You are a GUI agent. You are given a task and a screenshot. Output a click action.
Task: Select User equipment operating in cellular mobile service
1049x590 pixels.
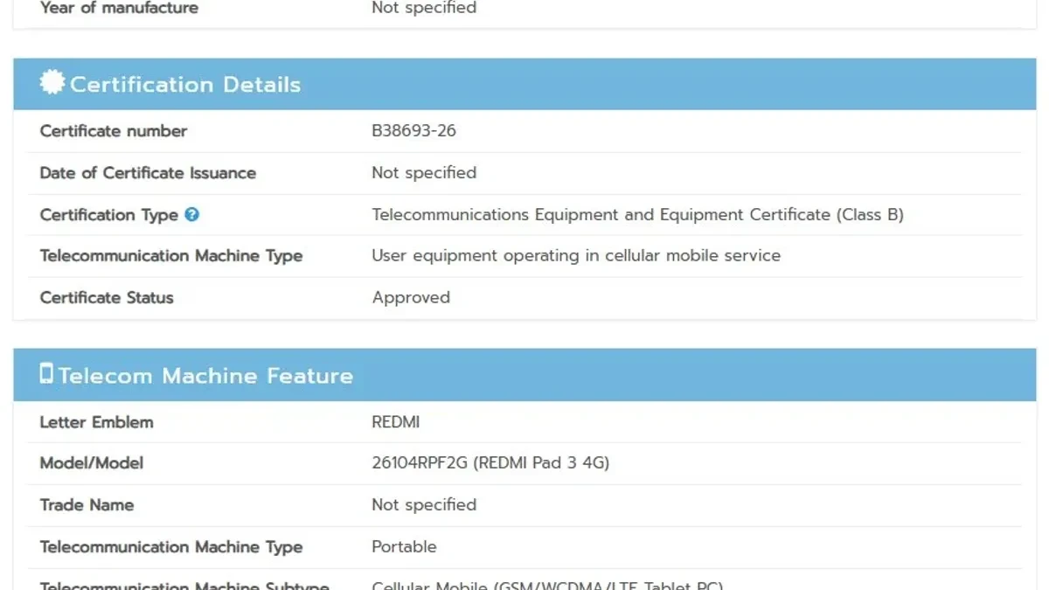pos(576,256)
